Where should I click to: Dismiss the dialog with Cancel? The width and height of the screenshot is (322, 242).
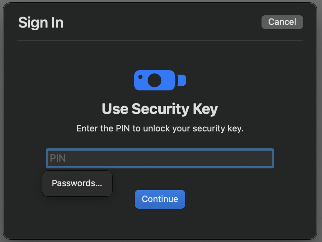[282, 22]
